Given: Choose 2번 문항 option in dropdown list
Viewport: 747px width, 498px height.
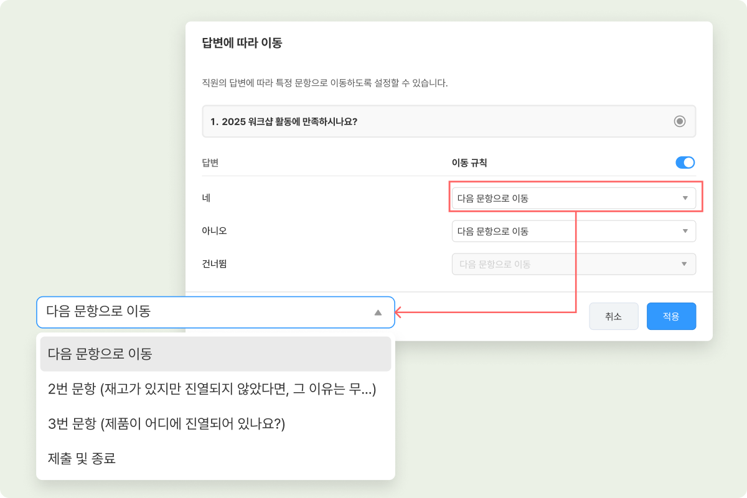Looking at the screenshot, I should [215, 389].
